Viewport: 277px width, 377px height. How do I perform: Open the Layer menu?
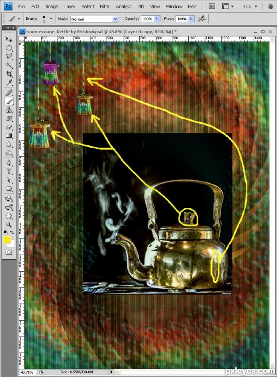pyautogui.click(x=70, y=6)
